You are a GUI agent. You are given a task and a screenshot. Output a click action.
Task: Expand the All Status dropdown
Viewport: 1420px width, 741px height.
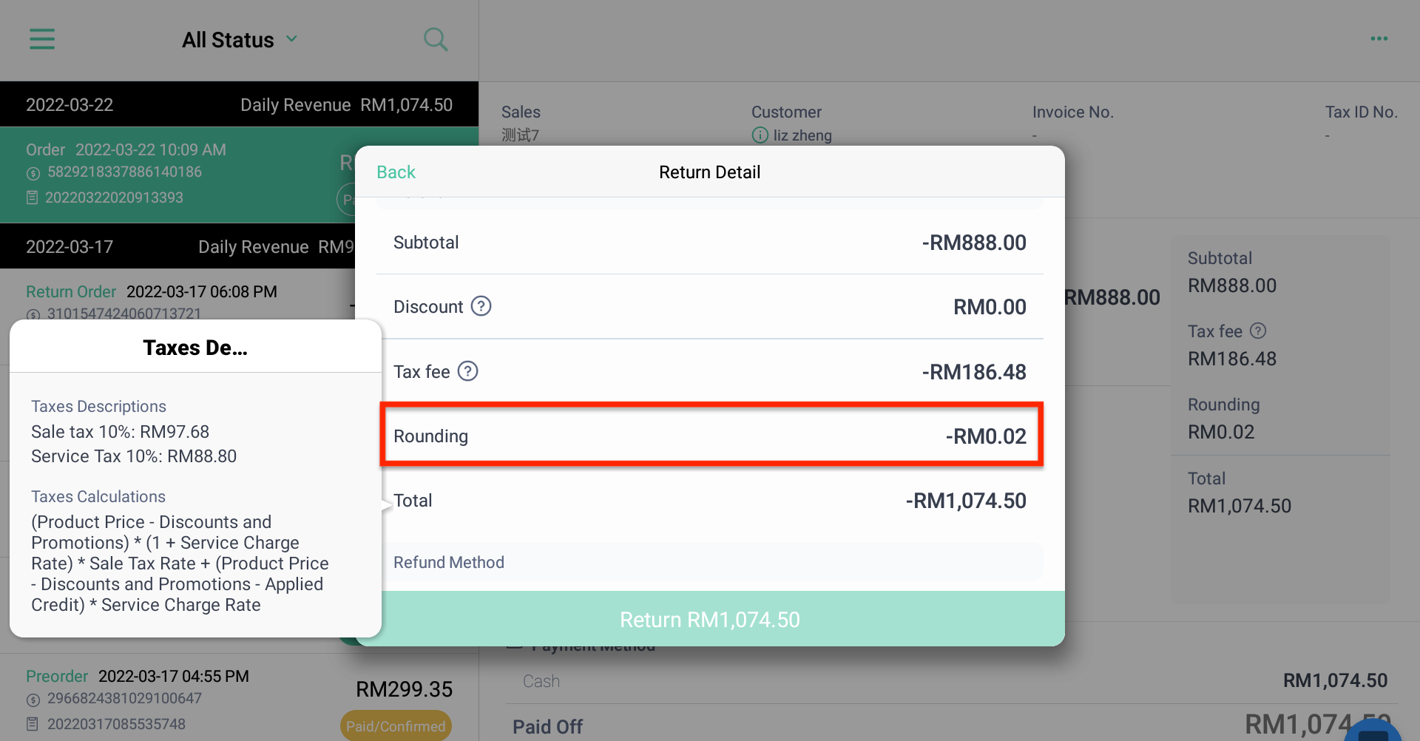tap(240, 40)
